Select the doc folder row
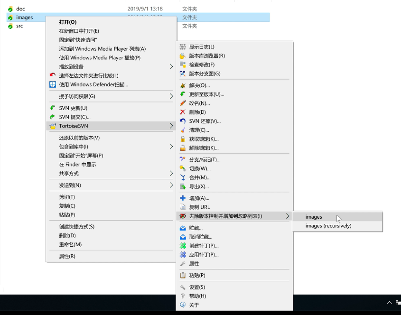 coord(138,9)
